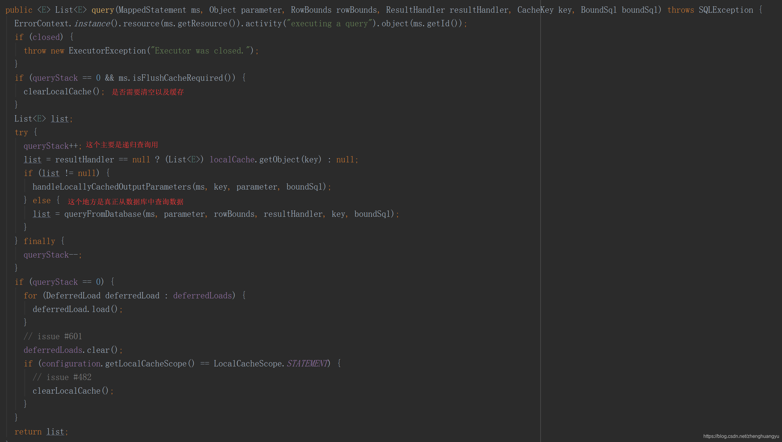Click the deferredLoads field in for loop
Image resolution: width=782 pixels, height=442 pixels.
point(202,296)
